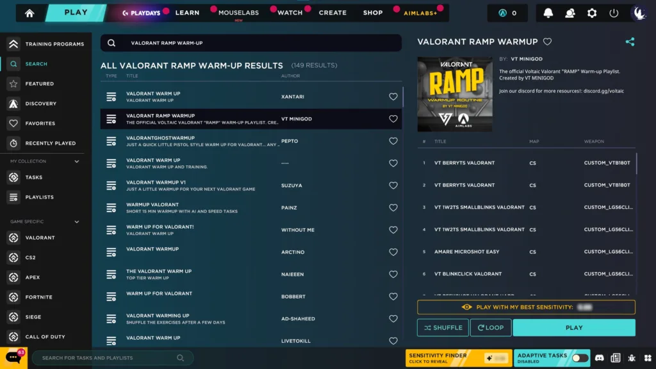Open the settings gear icon
Viewport: 656px width, 369px height.
[x=592, y=13]
